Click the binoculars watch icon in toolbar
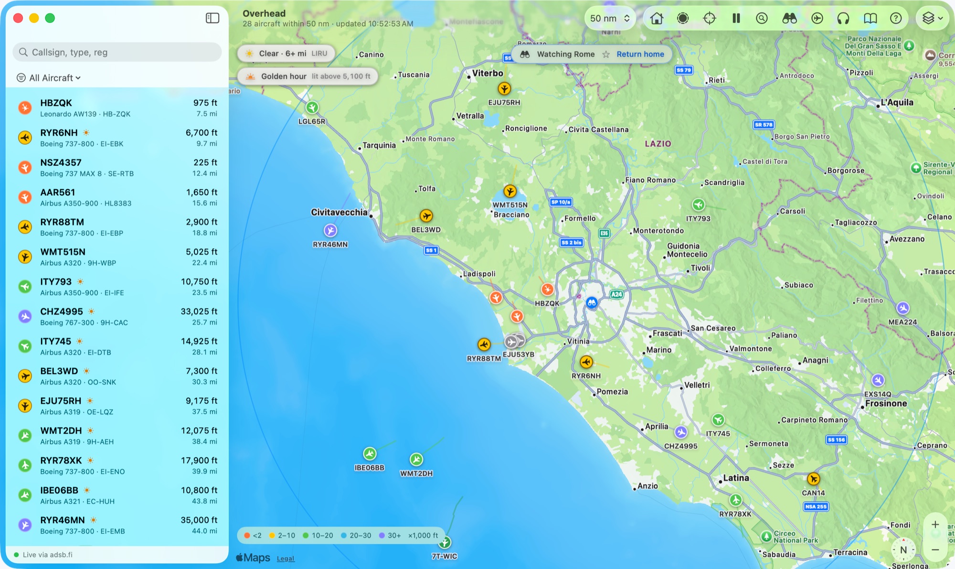Viewport: 955px width, 569px height. pyautogui.click(x=789, y=18)
